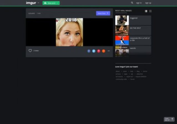Open the 'terms' footer link
177x124 pixels.
[145, 71]
